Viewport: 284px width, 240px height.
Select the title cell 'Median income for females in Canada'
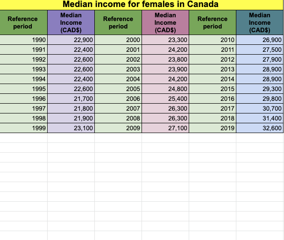[142, 5]
